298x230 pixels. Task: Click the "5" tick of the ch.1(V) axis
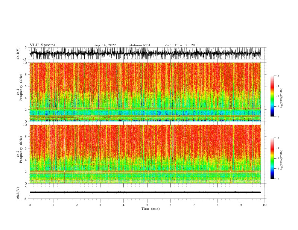click(x=26, y=48)
